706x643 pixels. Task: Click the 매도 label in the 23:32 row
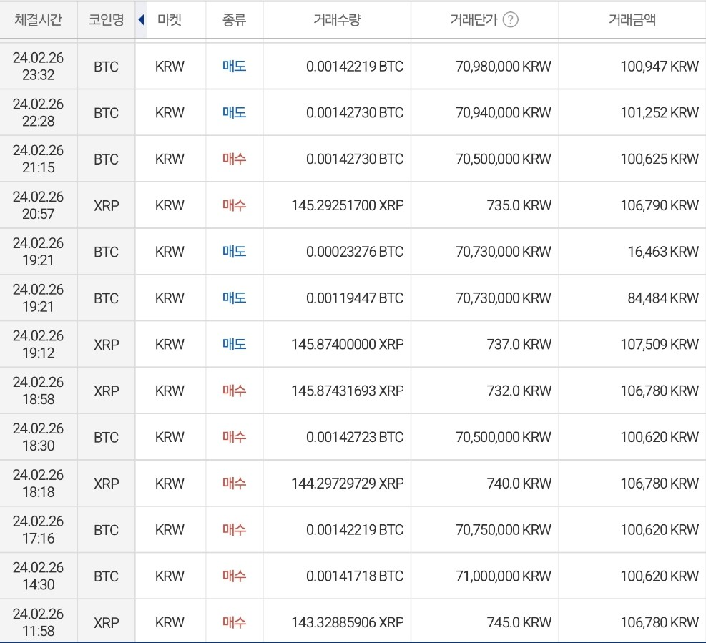click(234, 67)
